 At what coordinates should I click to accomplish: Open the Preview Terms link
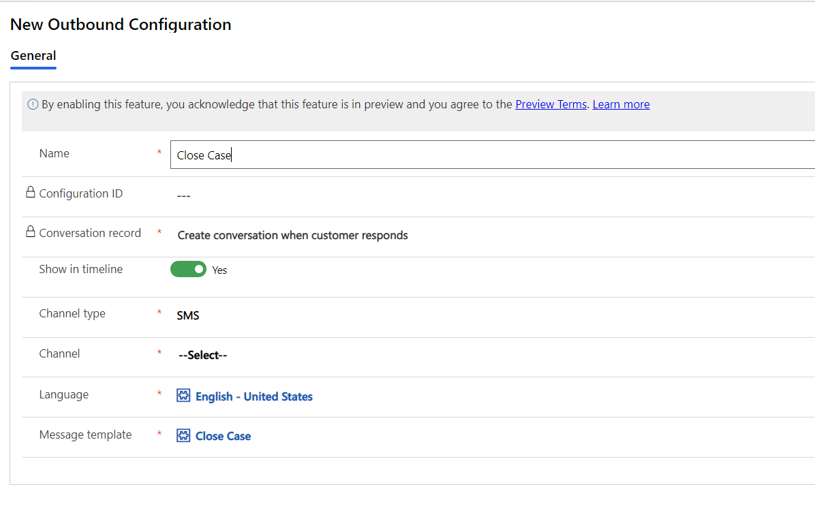click(551, 104)
